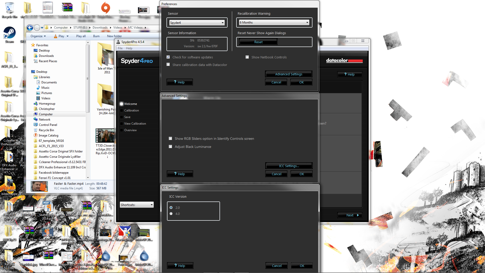
Task: Enable Show RGB Sliders option checkbox
Action: pos(171,139)
